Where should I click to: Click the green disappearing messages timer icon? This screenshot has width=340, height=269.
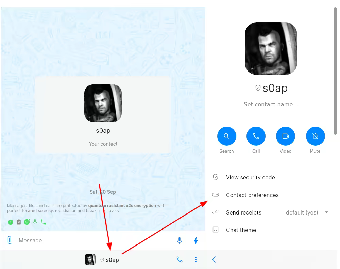(x=11, y=222)
